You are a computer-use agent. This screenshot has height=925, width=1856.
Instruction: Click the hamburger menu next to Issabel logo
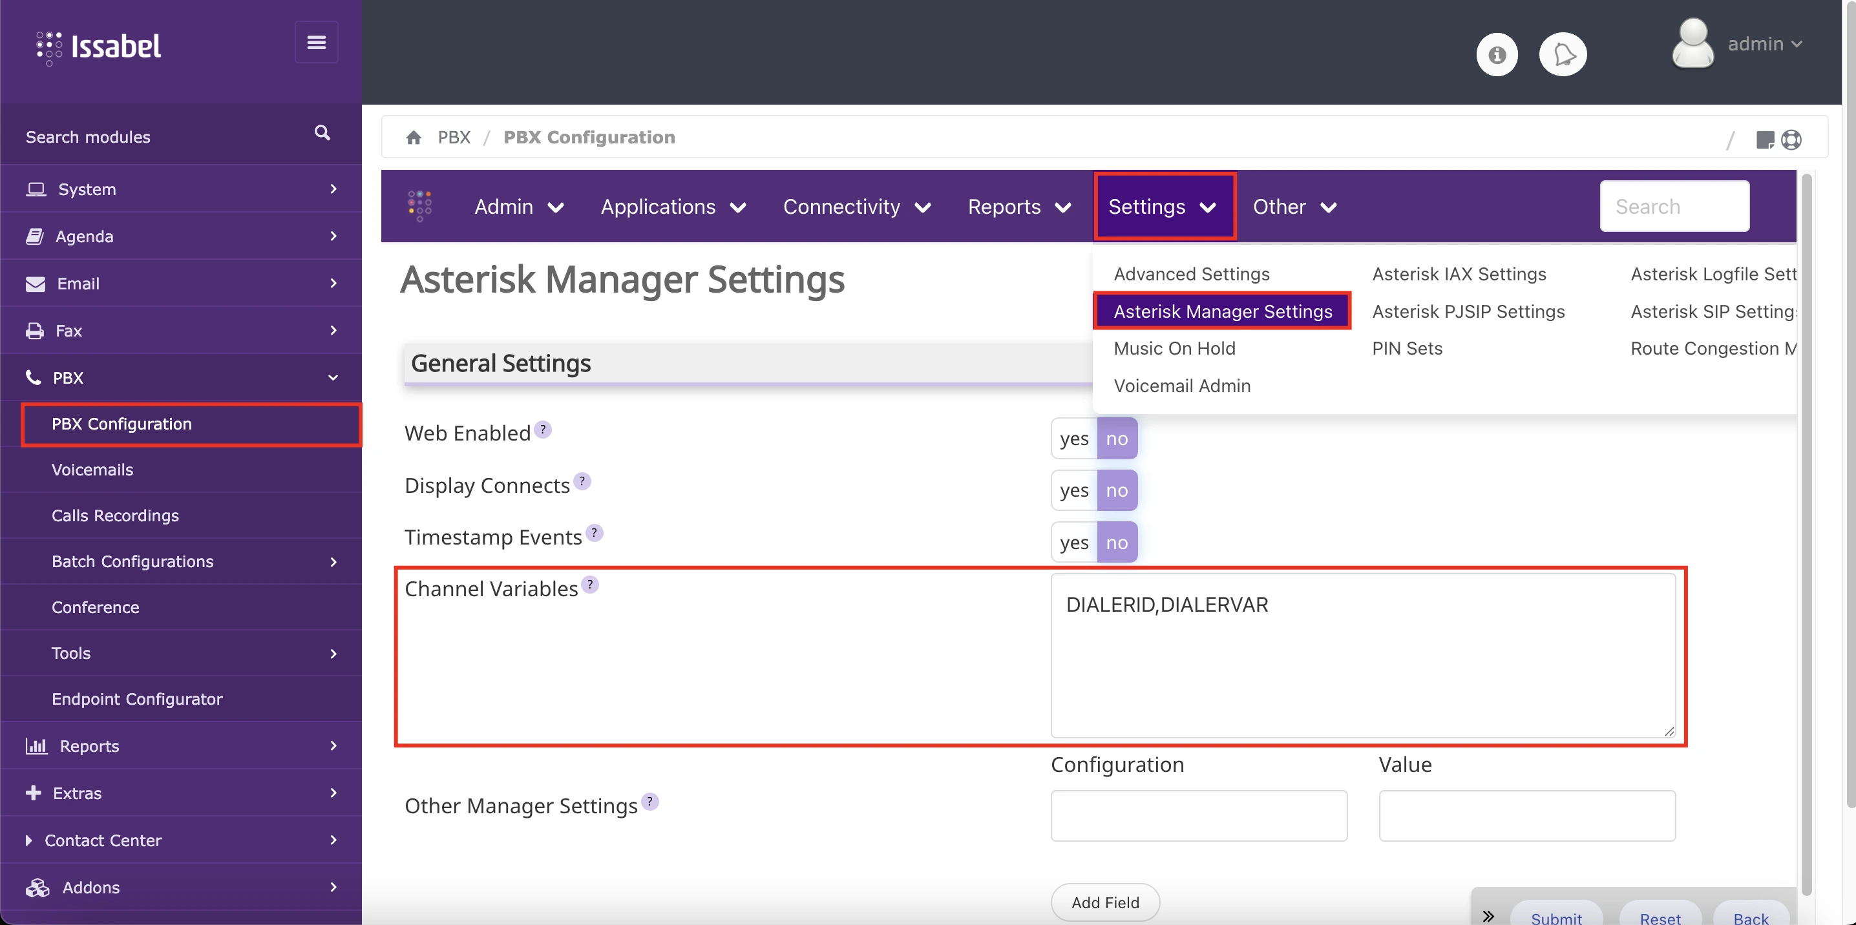316,42
